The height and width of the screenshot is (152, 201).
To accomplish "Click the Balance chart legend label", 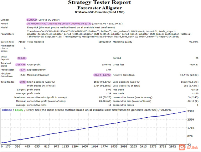I will click(x=7, y=110).
